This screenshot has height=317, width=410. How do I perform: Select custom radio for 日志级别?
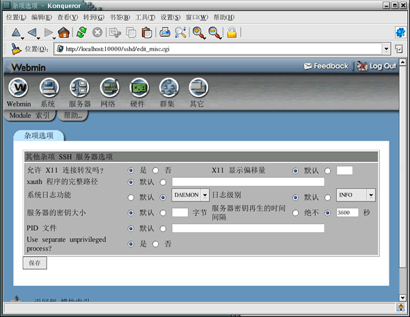[327, 197]
